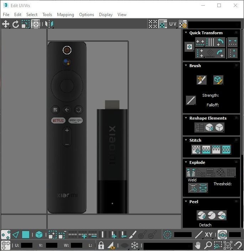Collapse the Brush rollout

click(x=186, y=65)
